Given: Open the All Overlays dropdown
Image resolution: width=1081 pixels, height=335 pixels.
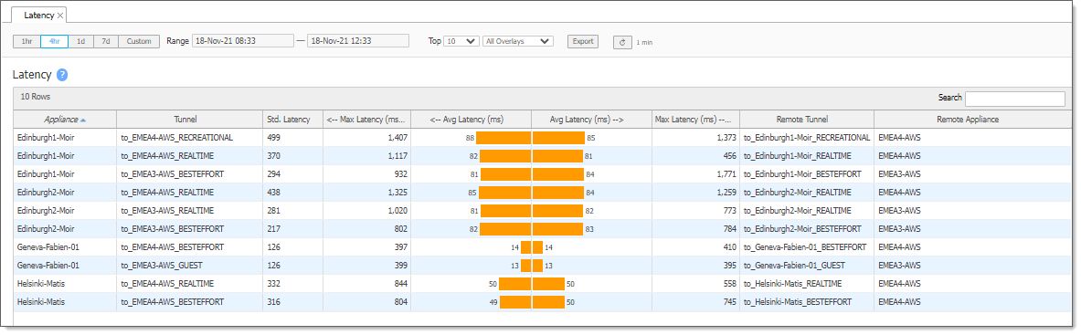Looking at the screenshot, I should click(518, 41).
